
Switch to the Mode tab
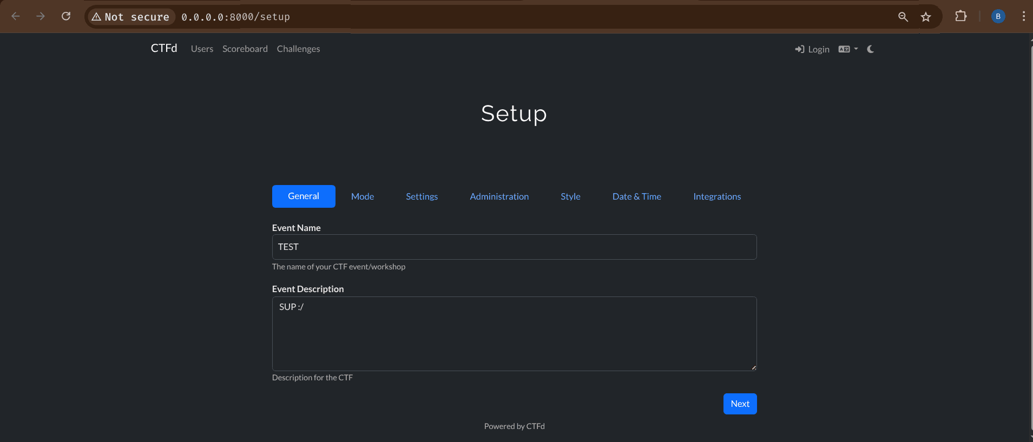pyautogui.click(x=362, y=196)
